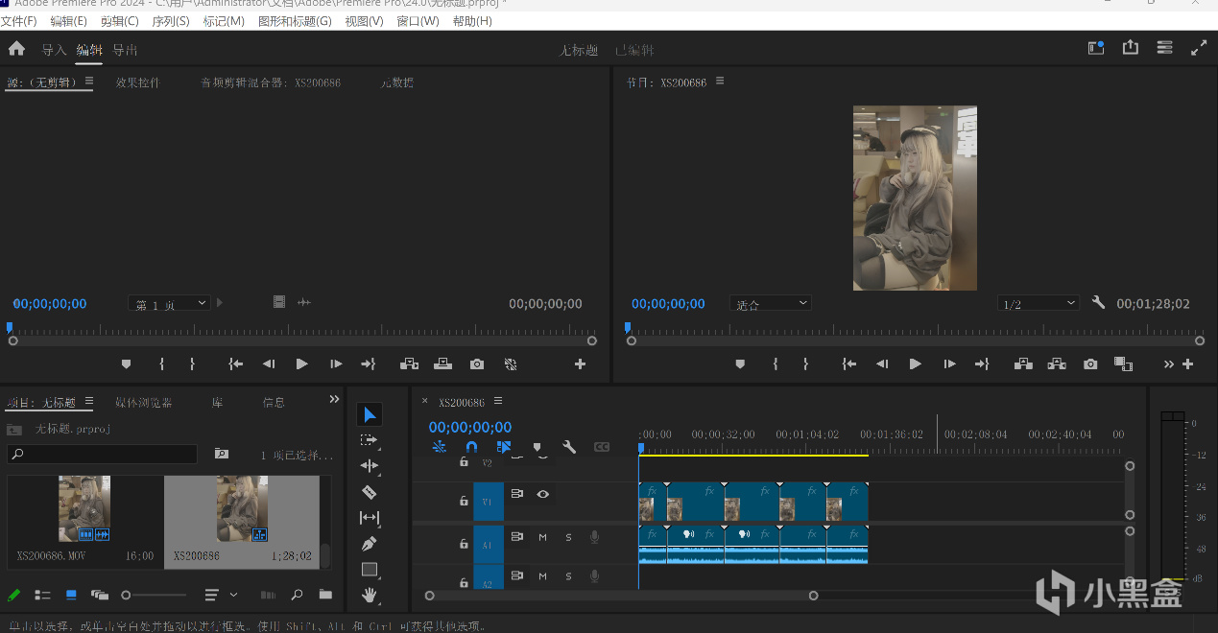The width and height of the screenshot is (1218, 633).
Task: Select the Hand tool
Action: coord(370,596)
